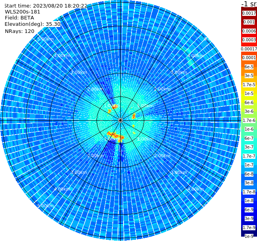Viewport: 257px width, 241px height.
Task: Click the 6e-8 colorbar tick label
Action: point(249,174)
